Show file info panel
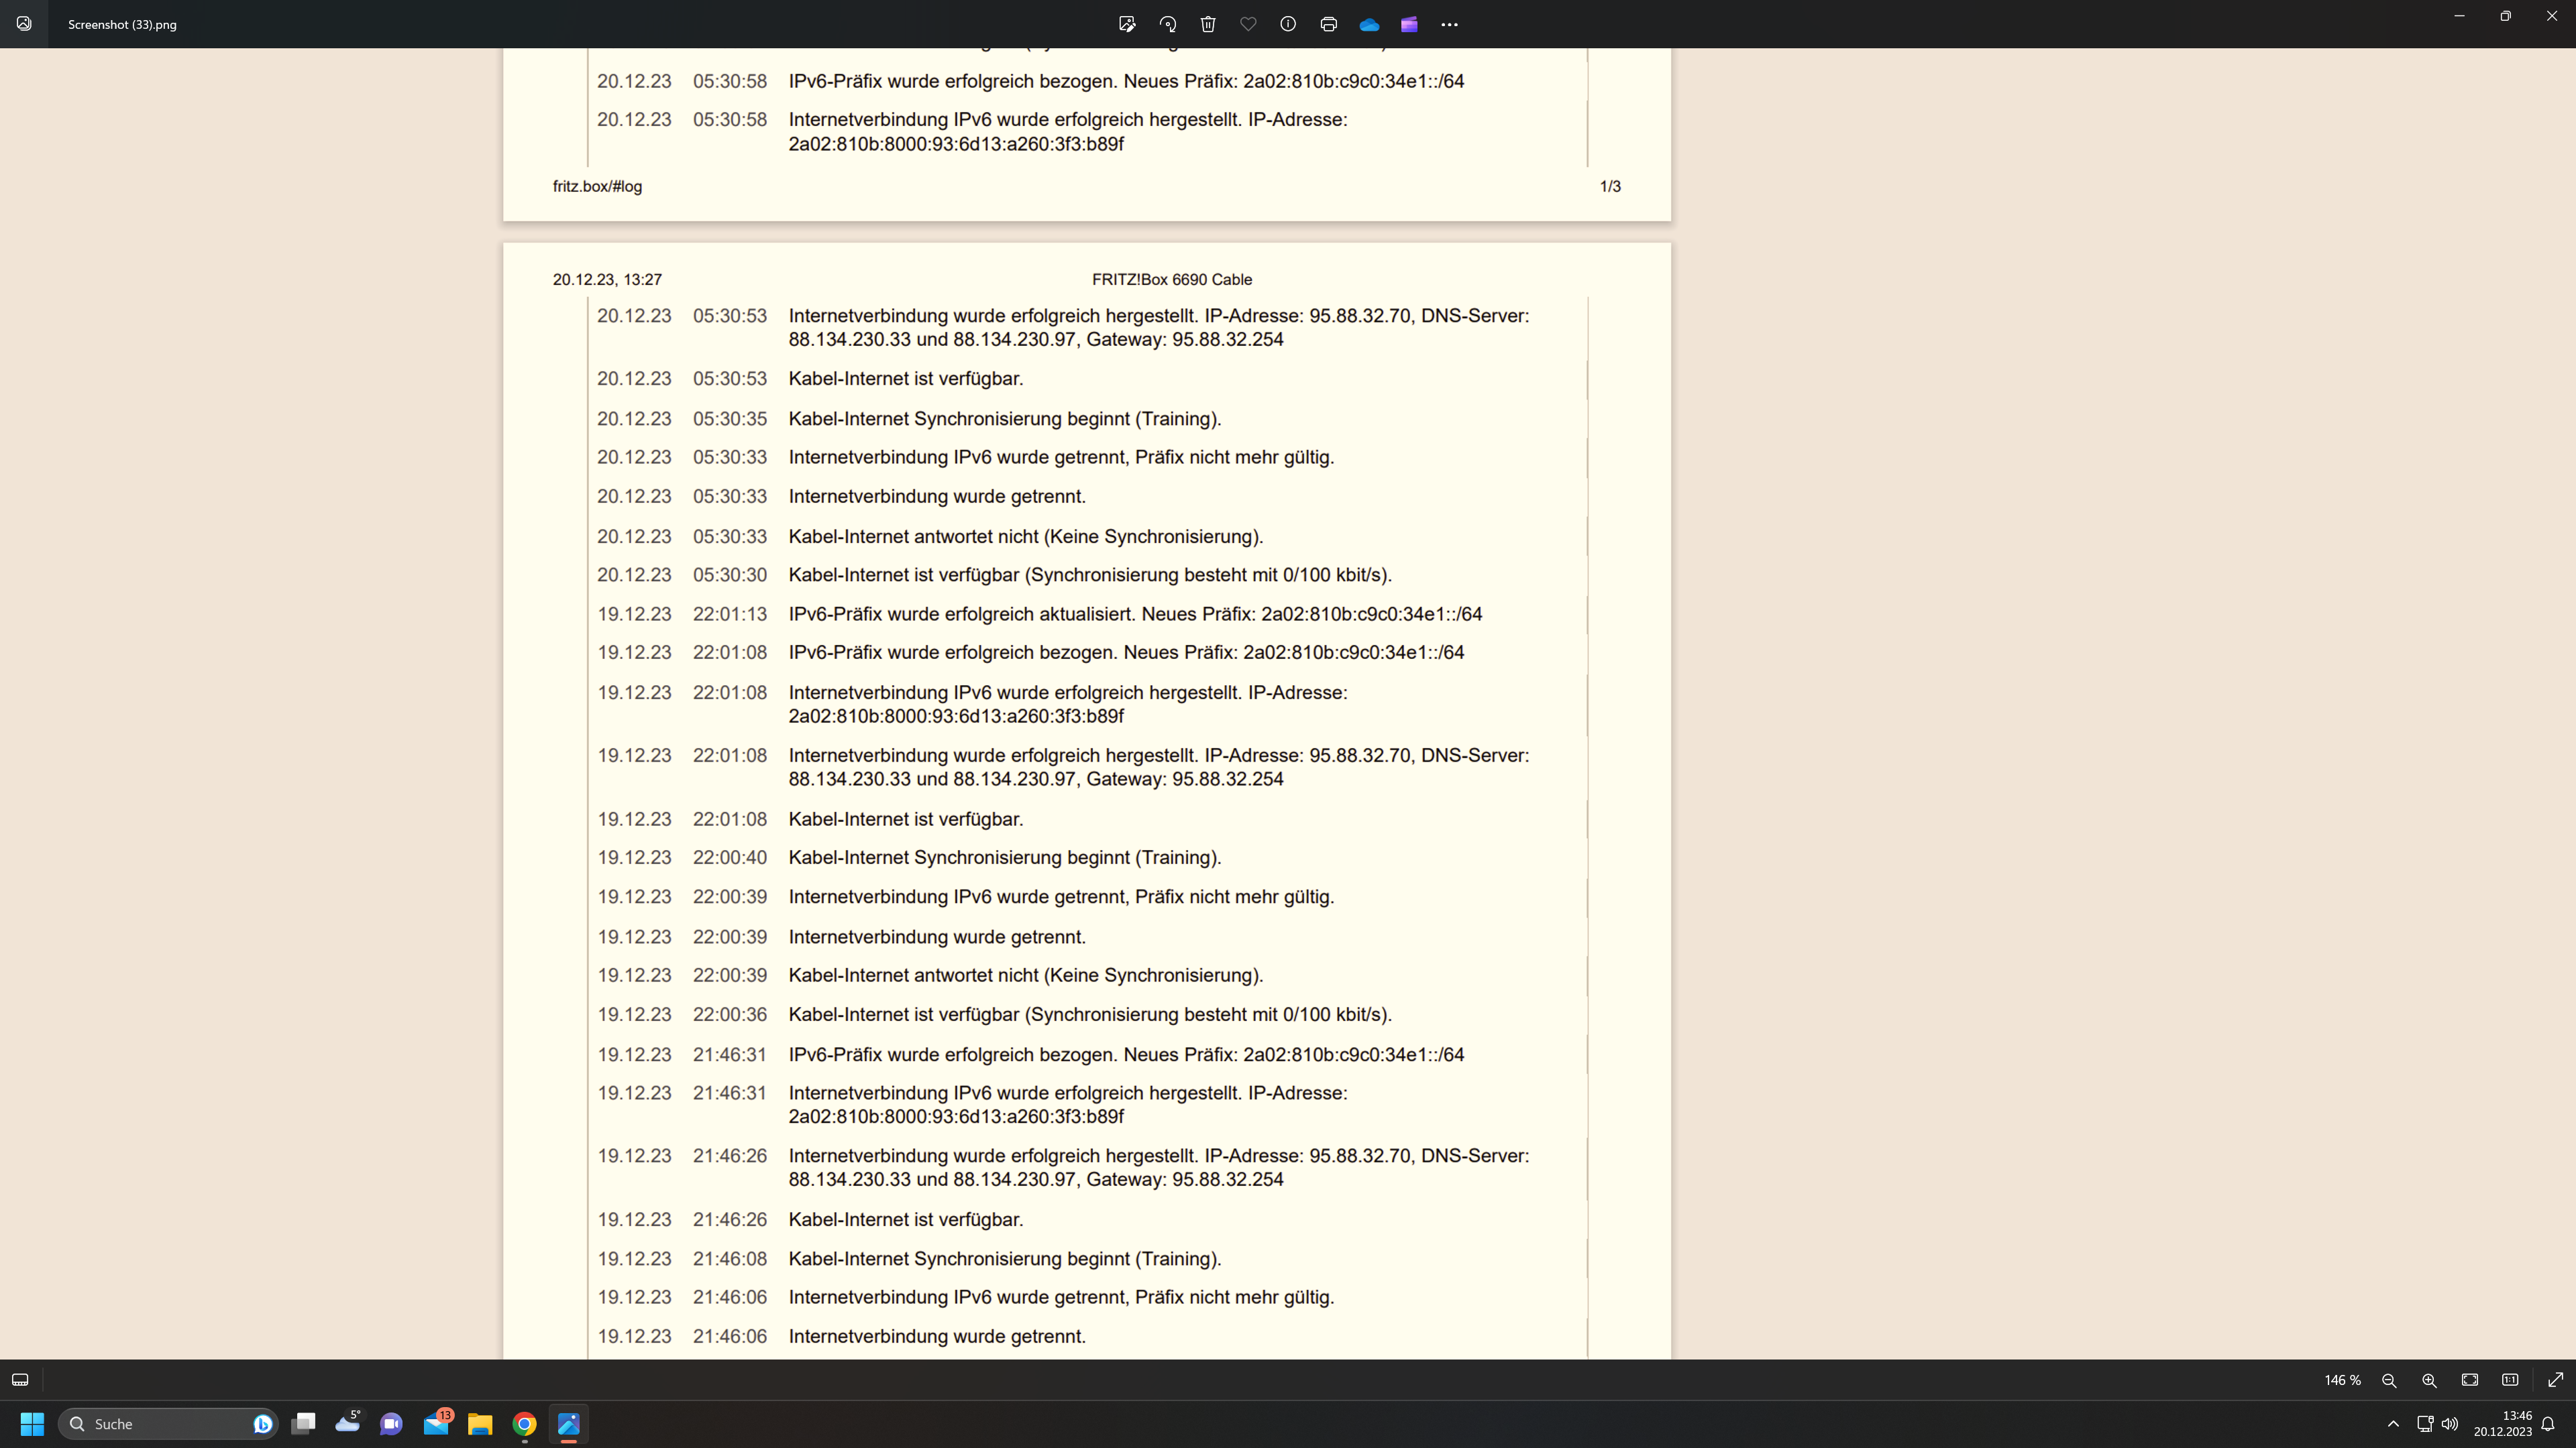This screenshot has width=2576, height=1448. 1288,24
